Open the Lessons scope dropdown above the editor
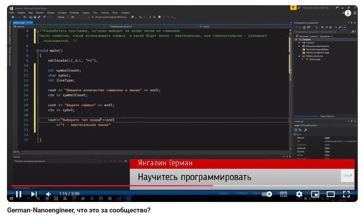 (59, 26)
